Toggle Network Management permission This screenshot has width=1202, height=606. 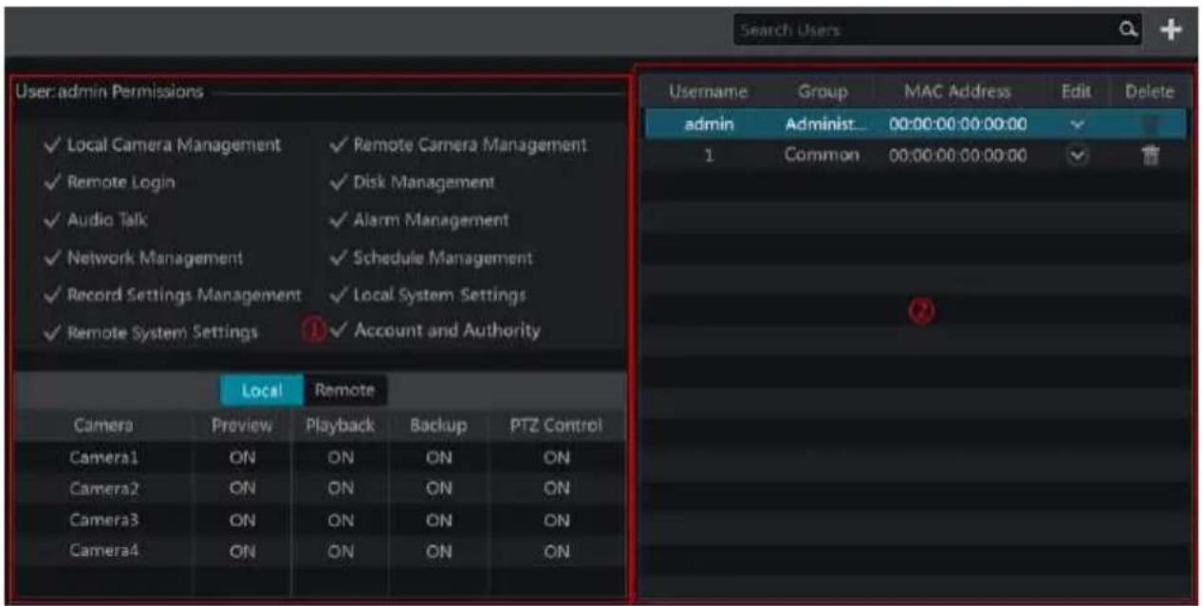144,258
